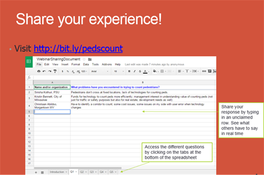Screen dimensions: 264x175
Task: Open the more number formats dropdown (123)
Action: pyautogui.click(x=84, y=71)
